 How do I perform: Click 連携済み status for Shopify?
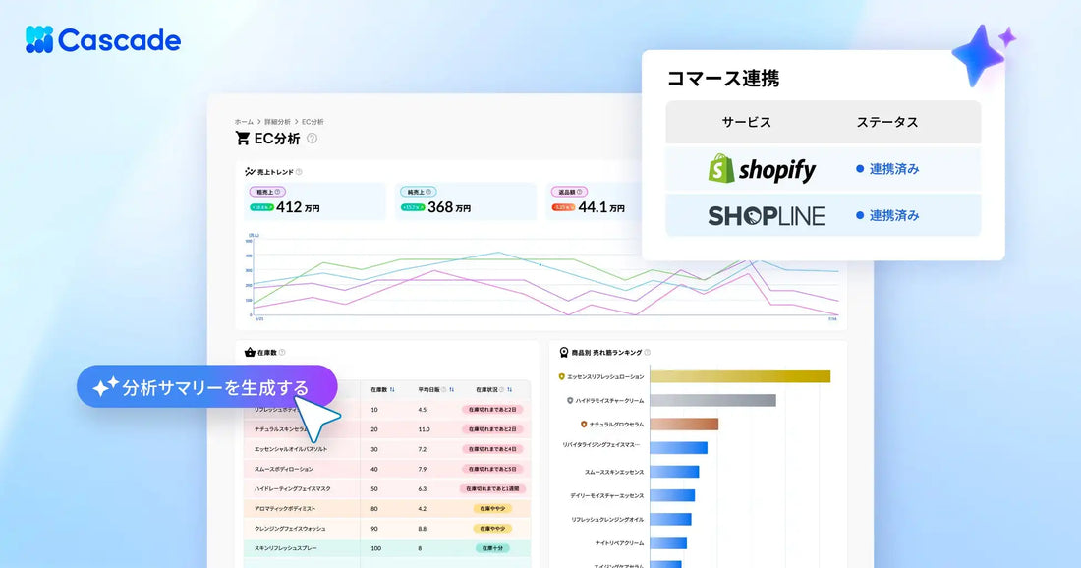pyautogui.click(x=893, y=169)
